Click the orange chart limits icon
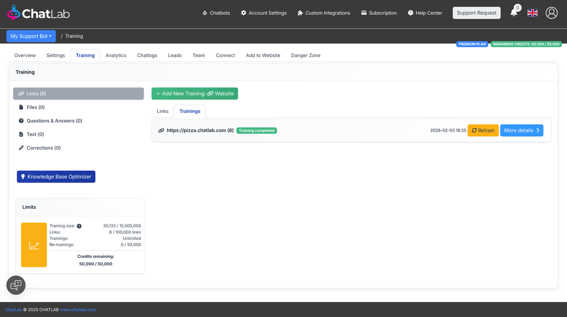The height and width of the screenshot is (317, 567). click(x=34, y=245)
